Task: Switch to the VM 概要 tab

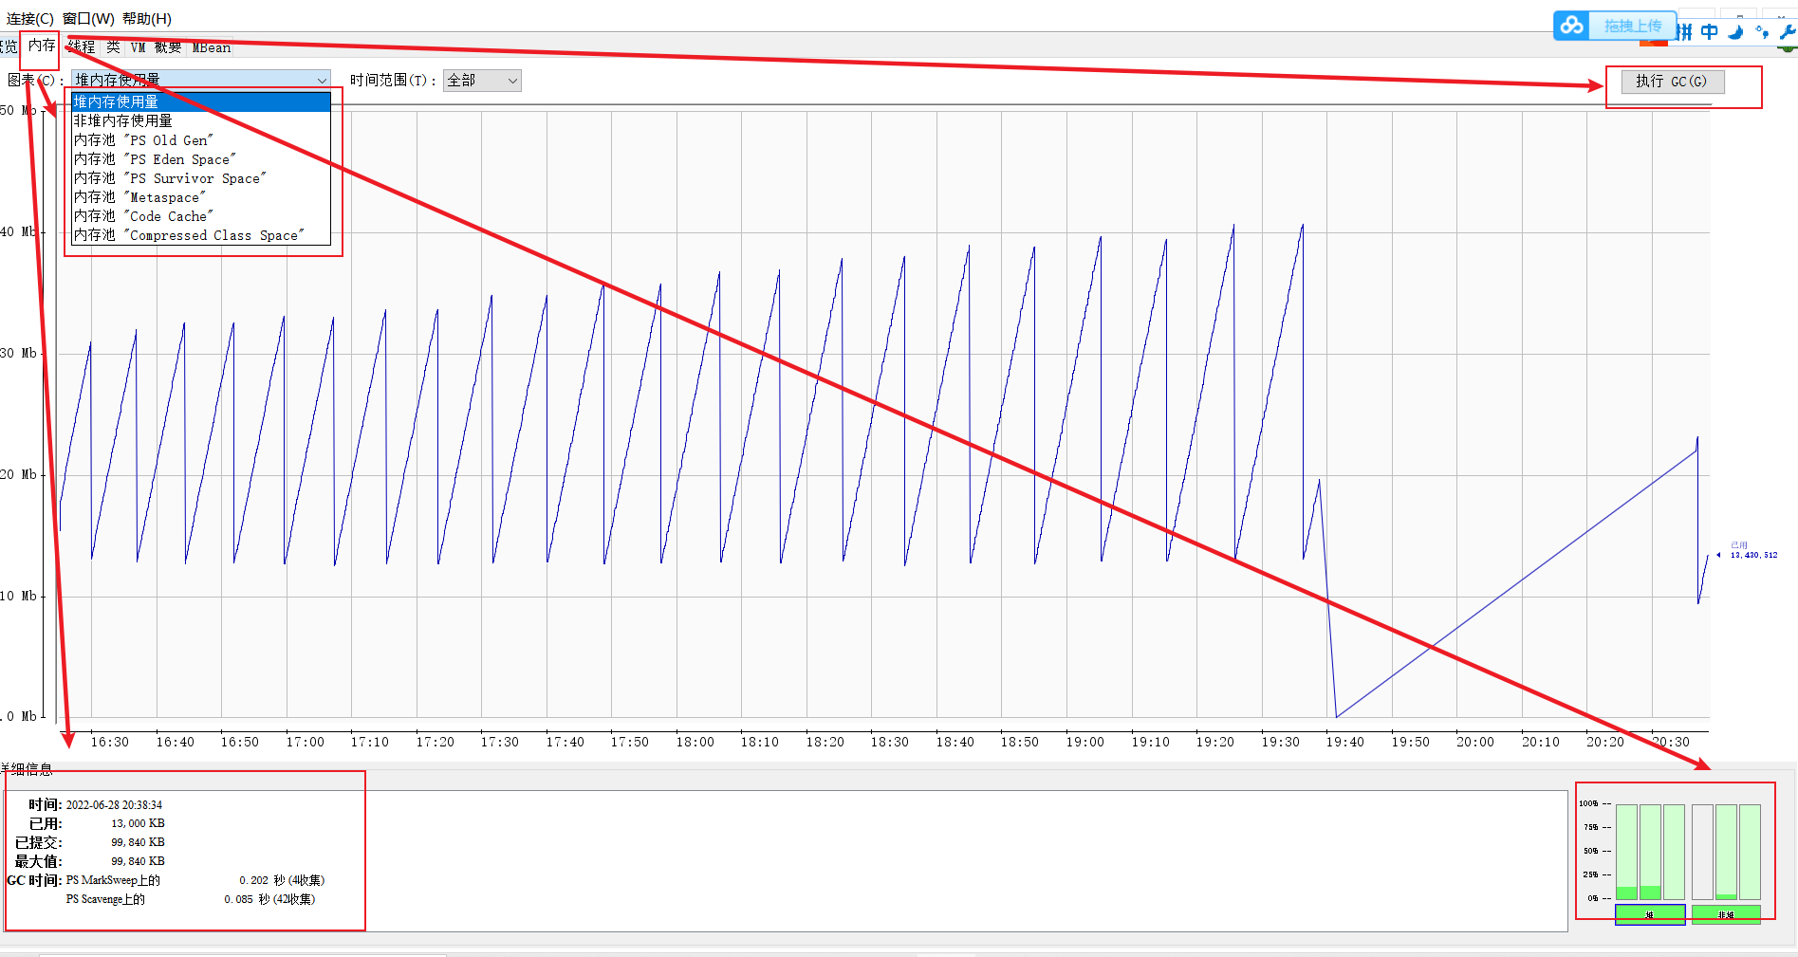Action: pyautogui.click(x=156, y=46)
